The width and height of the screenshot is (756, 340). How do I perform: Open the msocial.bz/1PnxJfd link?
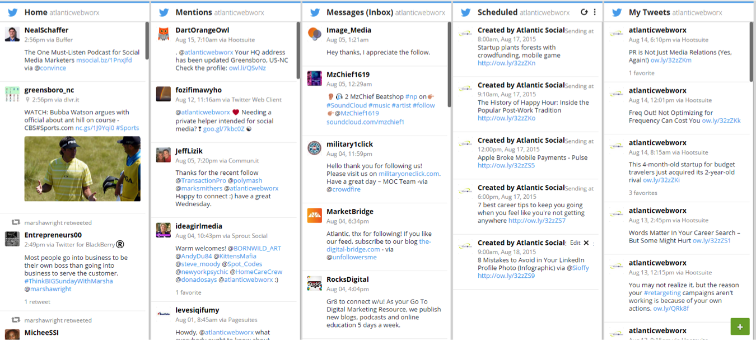[x=104, y=60]
